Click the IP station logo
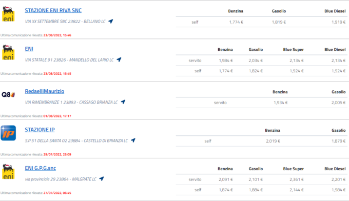The width and height of the screenshot is (349, 201). click(x=8, y=133)
